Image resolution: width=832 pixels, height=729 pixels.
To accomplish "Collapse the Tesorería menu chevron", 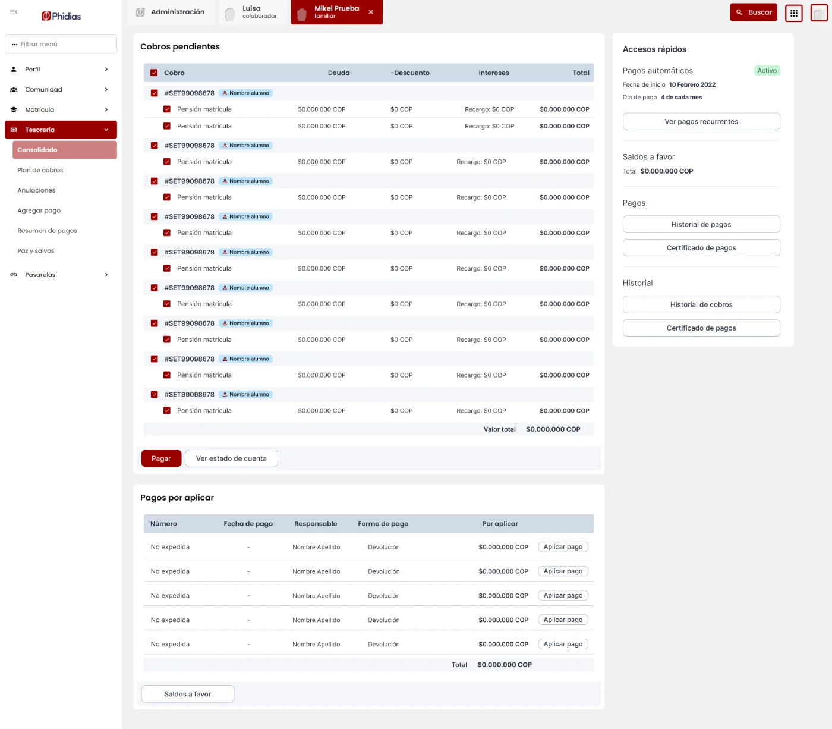I will [x=106, y=130].
